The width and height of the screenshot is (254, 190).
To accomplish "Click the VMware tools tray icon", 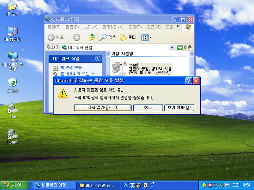I will click(227, 185).
